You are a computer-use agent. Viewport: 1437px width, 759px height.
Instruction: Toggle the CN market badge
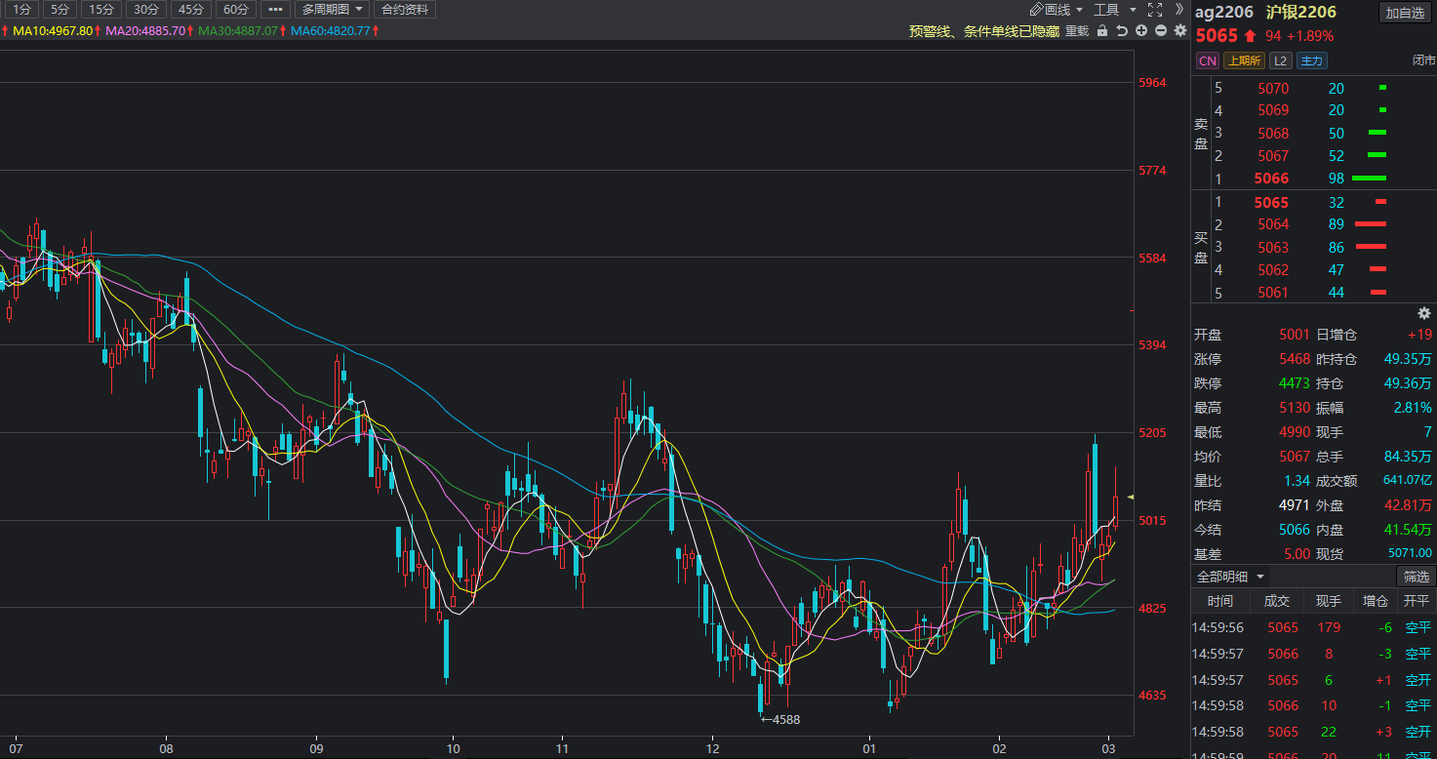(1207, 60)
